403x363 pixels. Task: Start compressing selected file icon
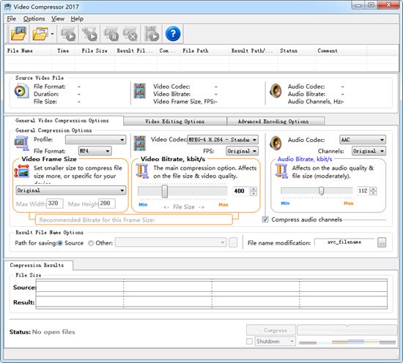pyautogui.click(x=68, y=34)
